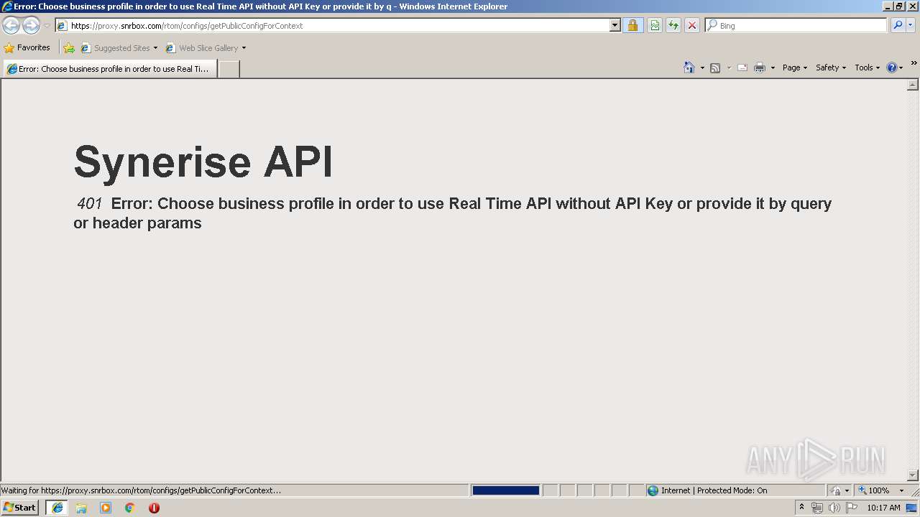Viewport: 920px width, 517px height.
Task: Open Action Center flag icon
Action: coord(852,508)
